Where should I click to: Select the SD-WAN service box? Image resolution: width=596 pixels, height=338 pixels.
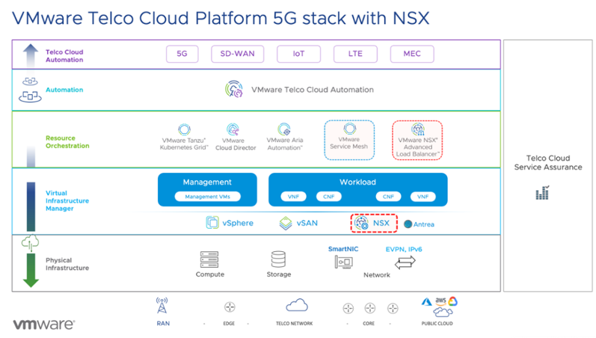point(238,54)
